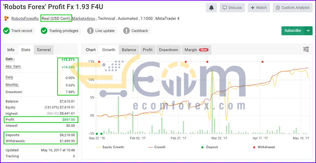Add system to Watch list
This screenshot has height=163, width=316.
[x=259, y=8]
